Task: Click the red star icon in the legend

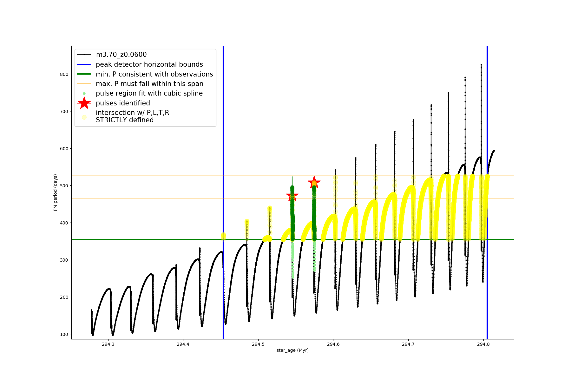Action: 84,103
